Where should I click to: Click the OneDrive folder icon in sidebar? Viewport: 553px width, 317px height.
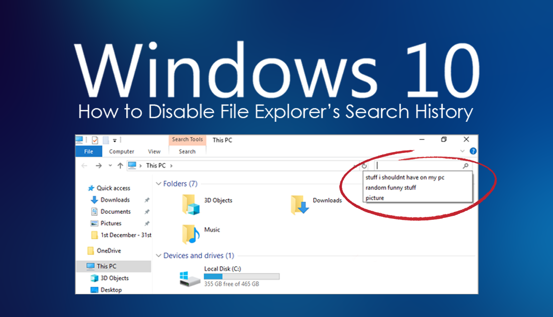tap(90, 251)
